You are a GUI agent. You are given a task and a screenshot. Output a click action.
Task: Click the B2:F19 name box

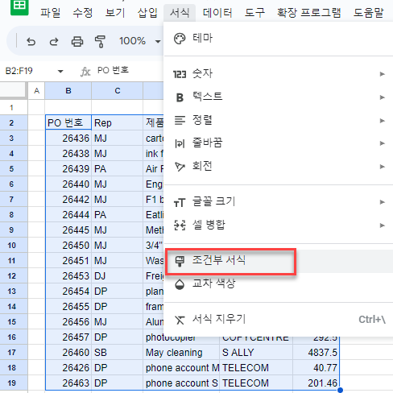(19, 71)
